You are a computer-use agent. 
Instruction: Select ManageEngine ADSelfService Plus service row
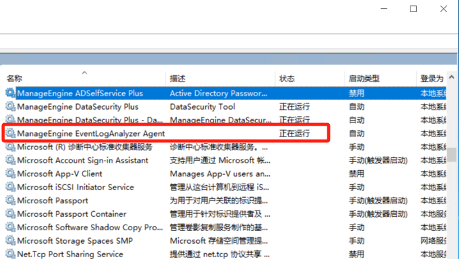(226, 93)
